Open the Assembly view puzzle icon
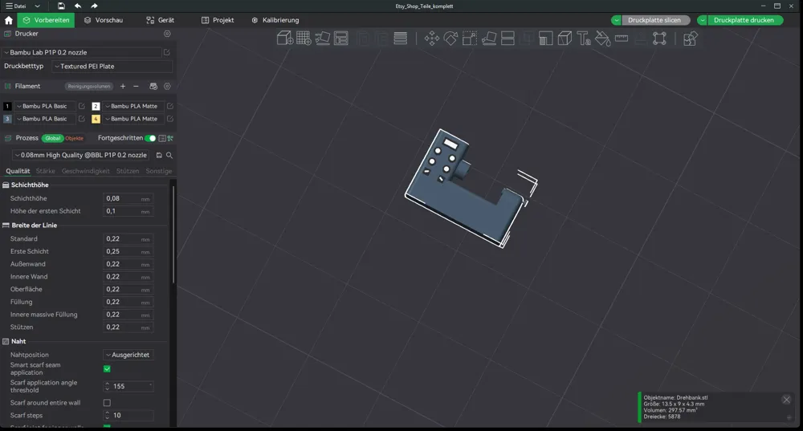This screenshot has width=803, height=431. pyautogui.click(x=691, y=39)
